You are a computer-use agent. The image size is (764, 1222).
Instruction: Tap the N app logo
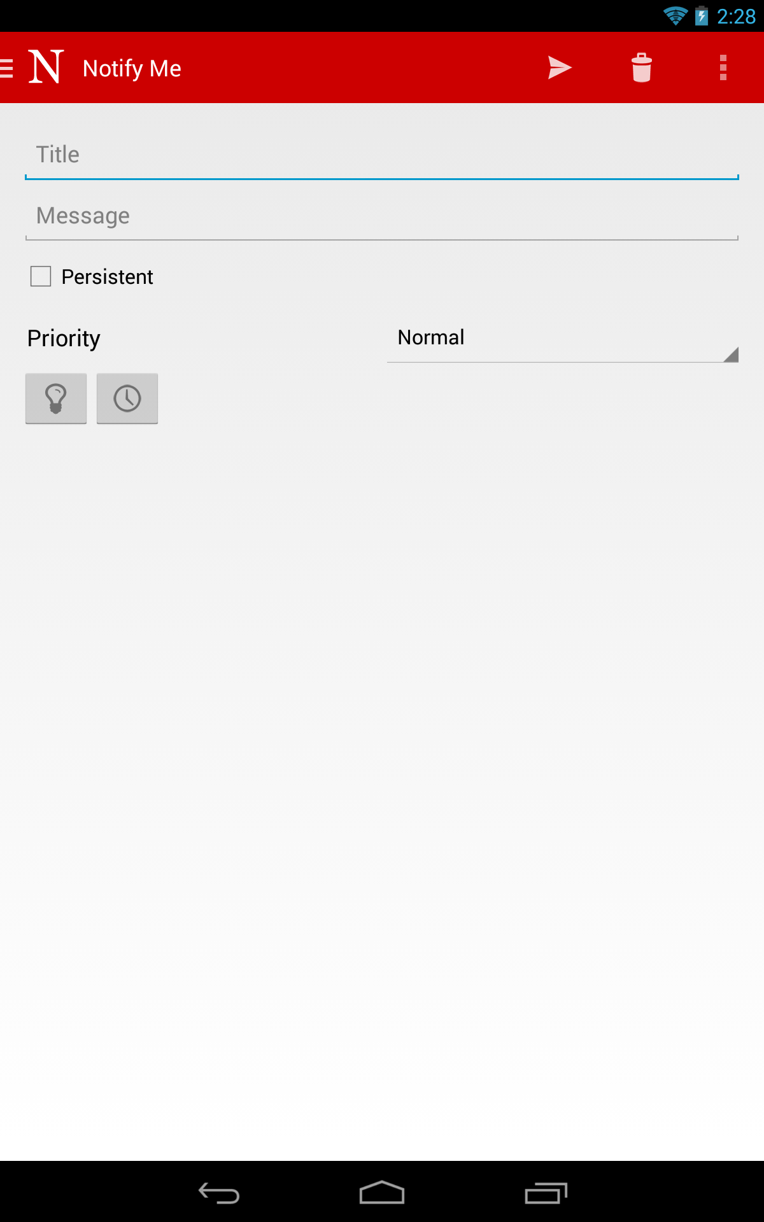pyautogui.click(x=46, y=67)
